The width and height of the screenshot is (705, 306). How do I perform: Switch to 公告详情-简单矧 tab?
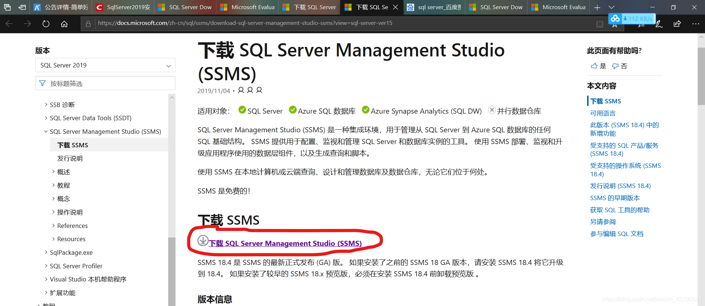click(x=61, y=7)
